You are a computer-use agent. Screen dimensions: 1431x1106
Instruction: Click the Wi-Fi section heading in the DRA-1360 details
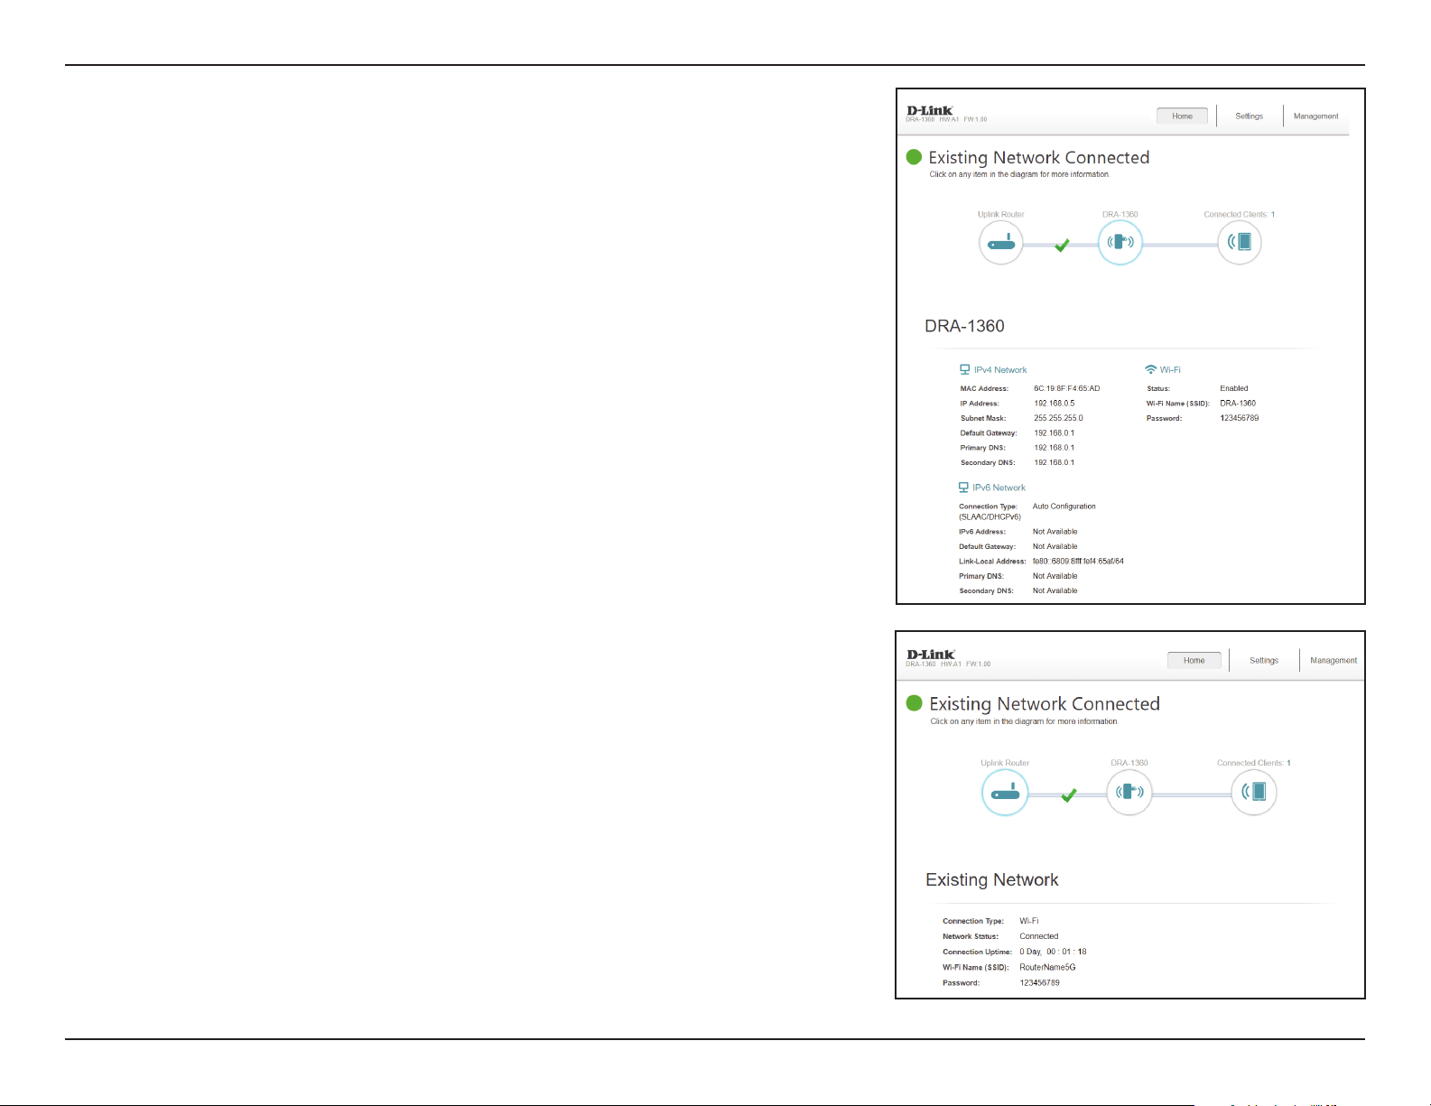[1170, 370]
